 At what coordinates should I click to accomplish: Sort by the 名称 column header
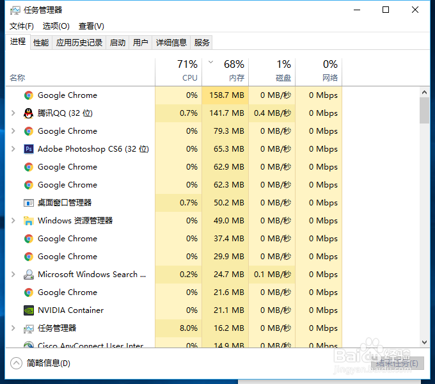click(80, 72)
